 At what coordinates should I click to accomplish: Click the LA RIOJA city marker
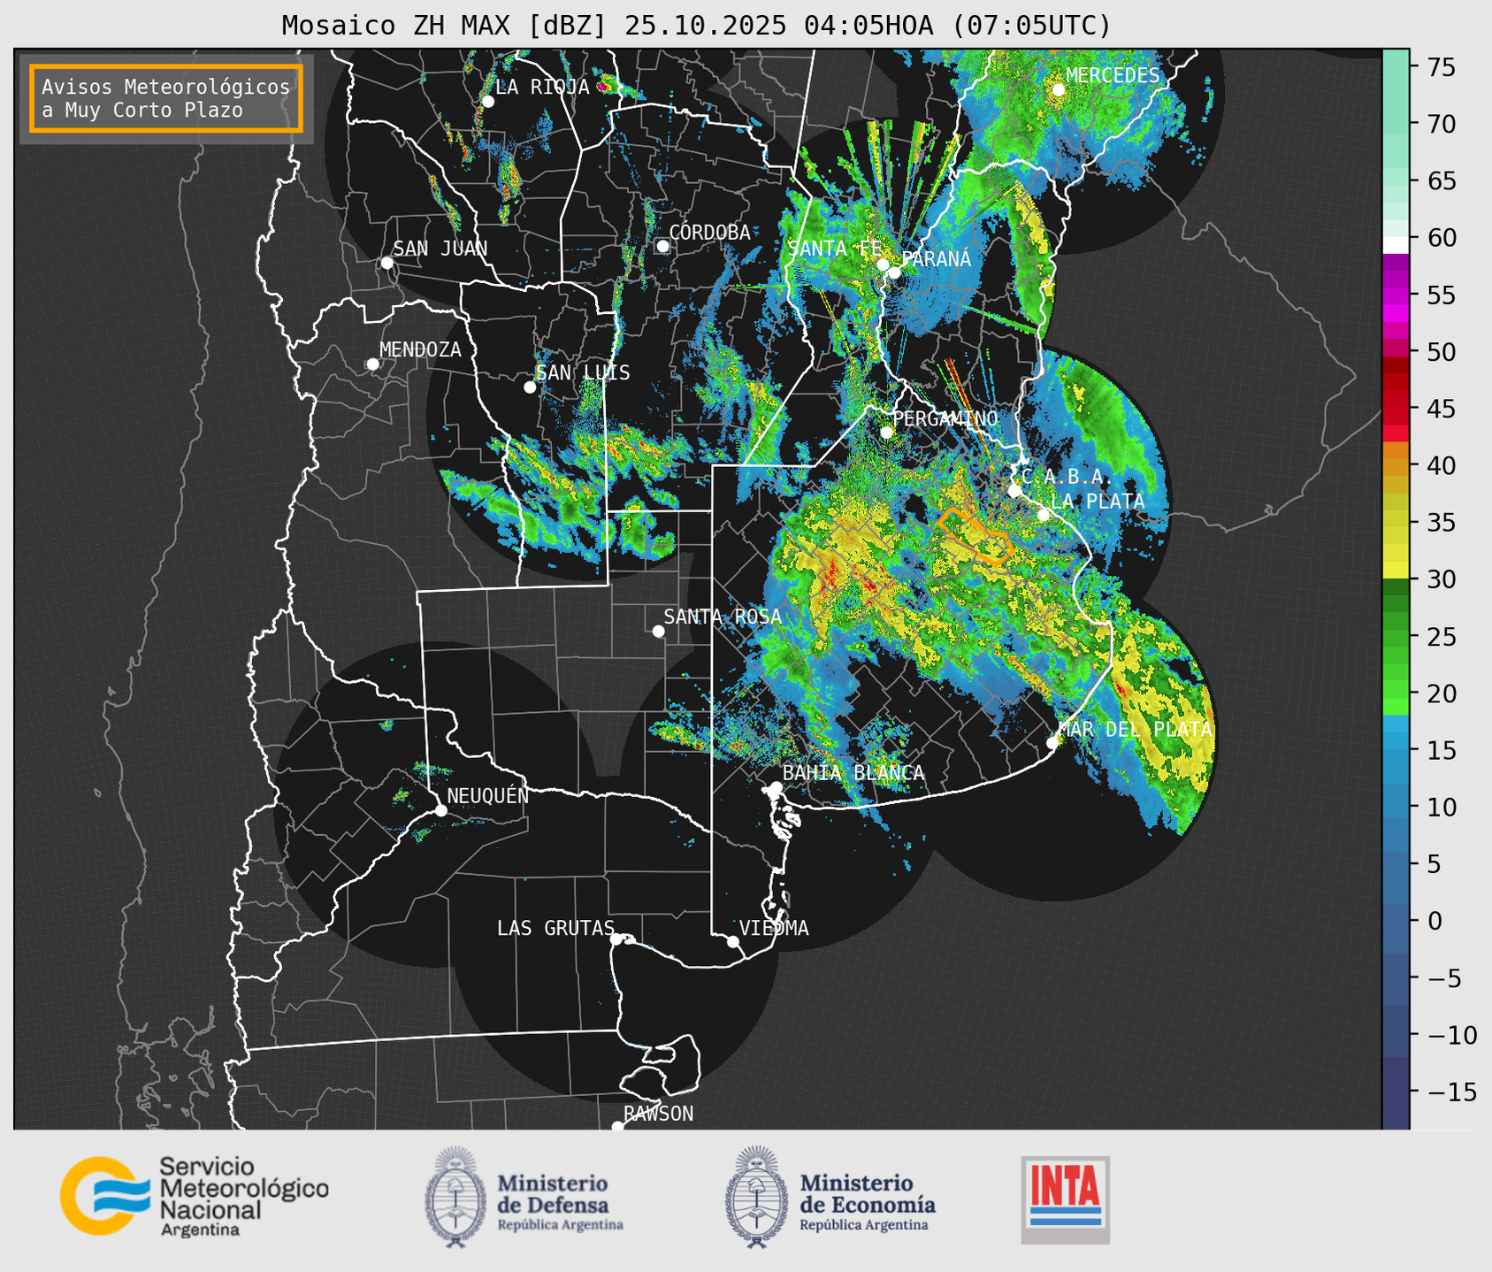[x=487, y=102]
